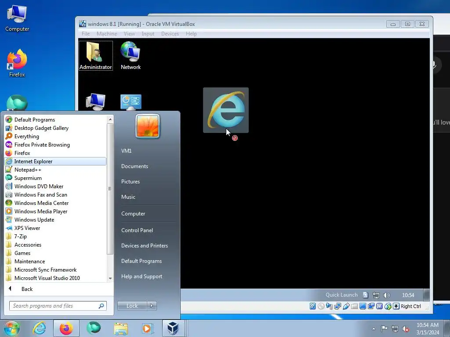Click the Lock button

pos(132,306)
